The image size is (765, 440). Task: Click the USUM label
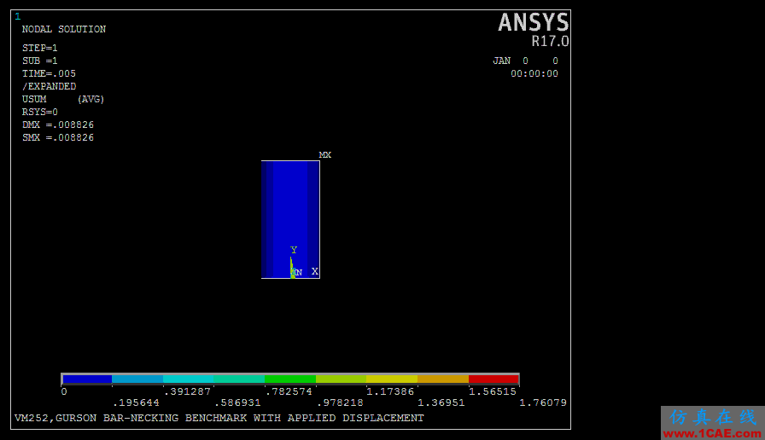point(34,99)
